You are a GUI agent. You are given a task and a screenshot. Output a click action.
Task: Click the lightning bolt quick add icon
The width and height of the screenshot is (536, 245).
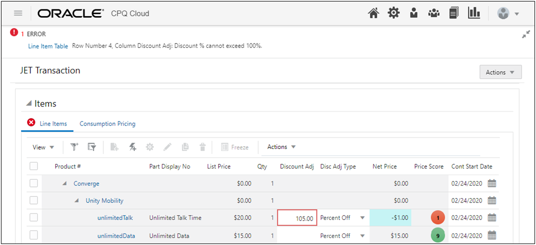pyautogui.click(x=133, y=147)
